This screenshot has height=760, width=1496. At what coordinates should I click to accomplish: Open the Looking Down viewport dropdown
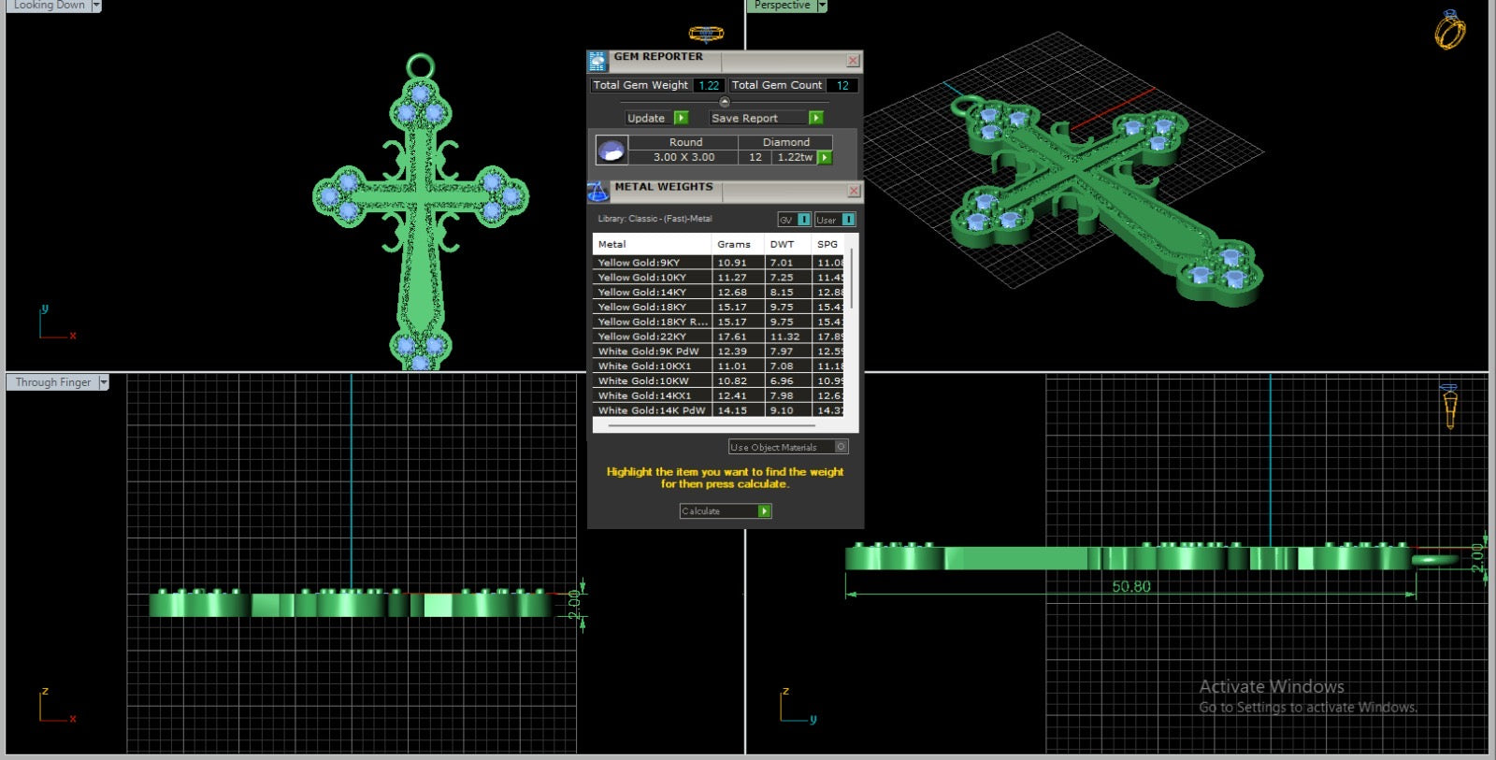(95, 6)
